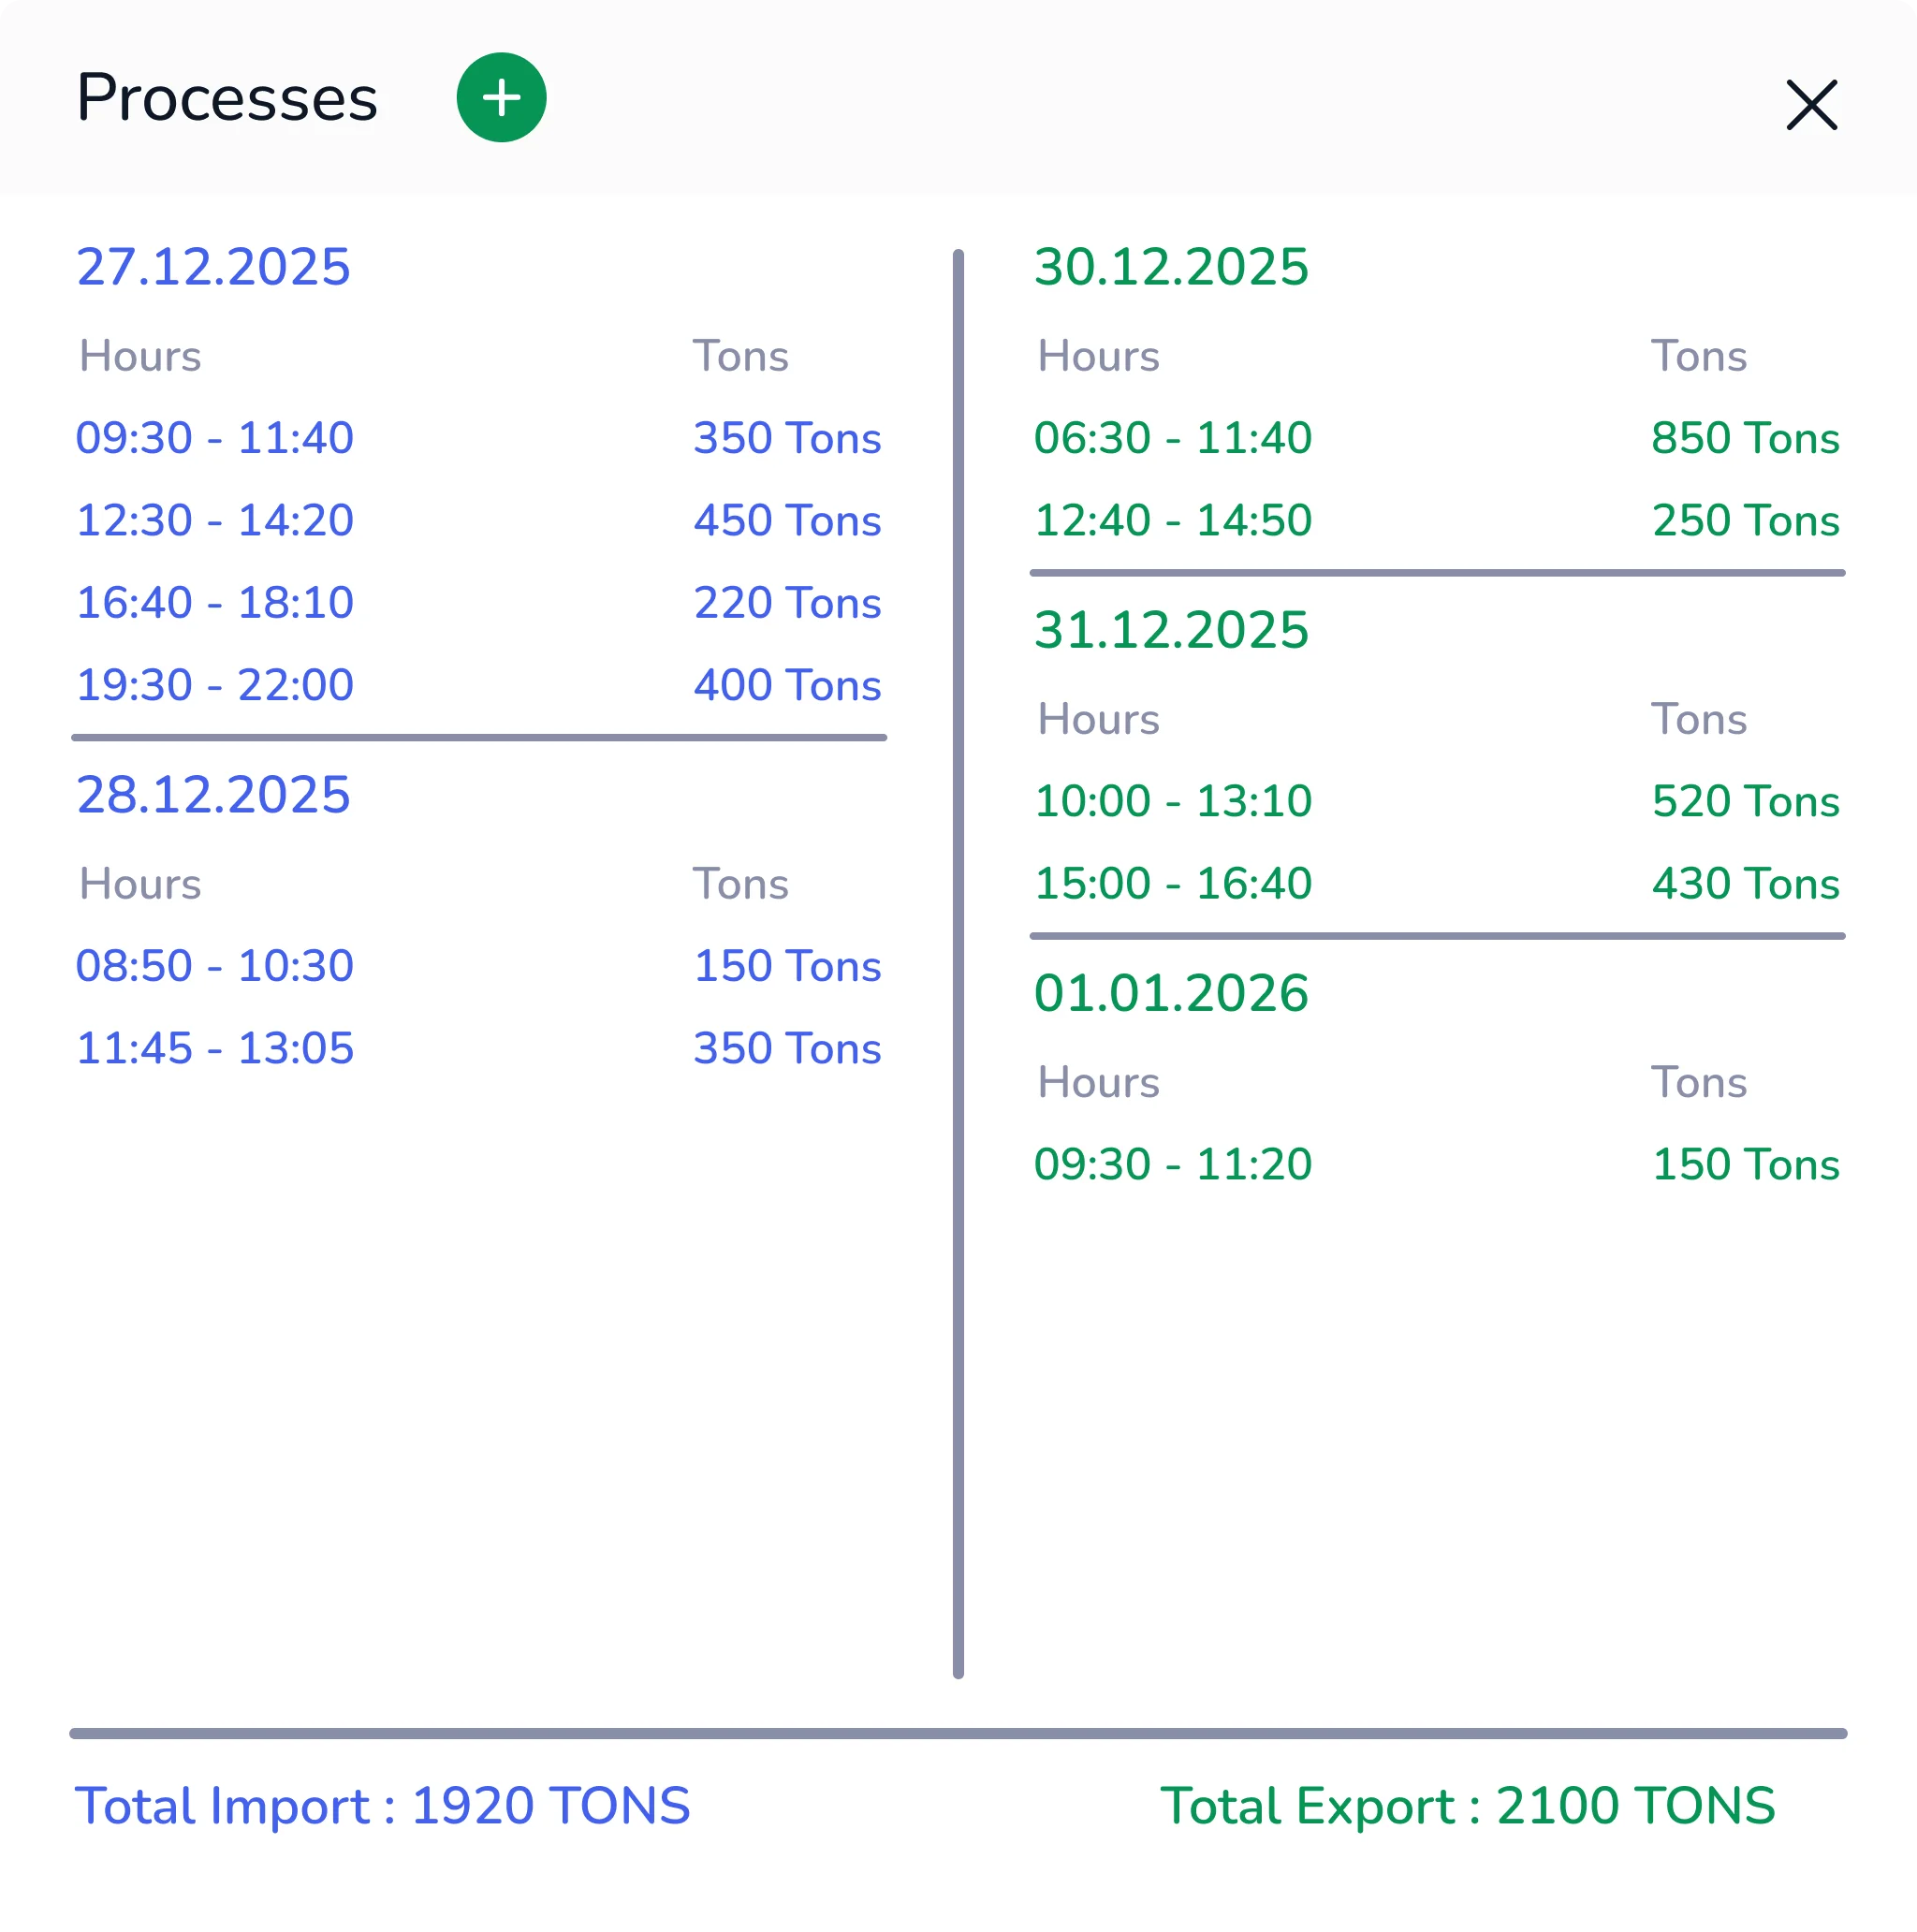Click the 850 Tons export amount
Image resolution: width=1917 pixels, height=1932 pixels.
pos(1745,438)
